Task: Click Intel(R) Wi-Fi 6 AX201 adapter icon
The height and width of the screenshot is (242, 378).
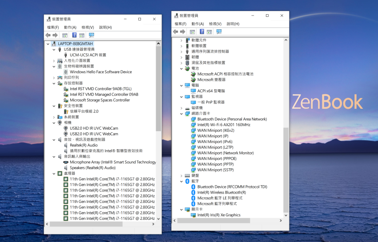Action: tap(193, 125)
